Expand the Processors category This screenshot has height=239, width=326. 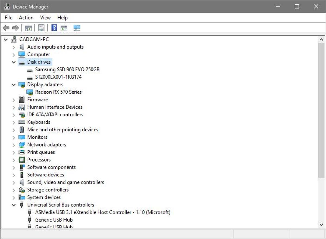(14, 160)
